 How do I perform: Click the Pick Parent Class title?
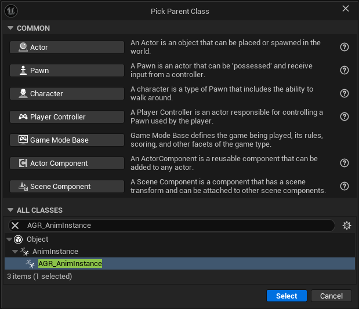(x=180, y=12)
